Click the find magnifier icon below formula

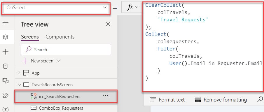click(x=260, y=99)
